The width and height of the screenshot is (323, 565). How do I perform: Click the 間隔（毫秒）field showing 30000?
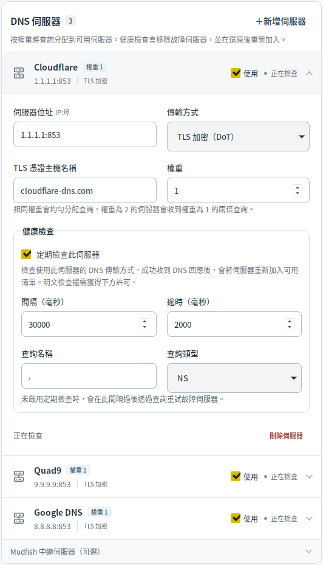coord(89,324)
